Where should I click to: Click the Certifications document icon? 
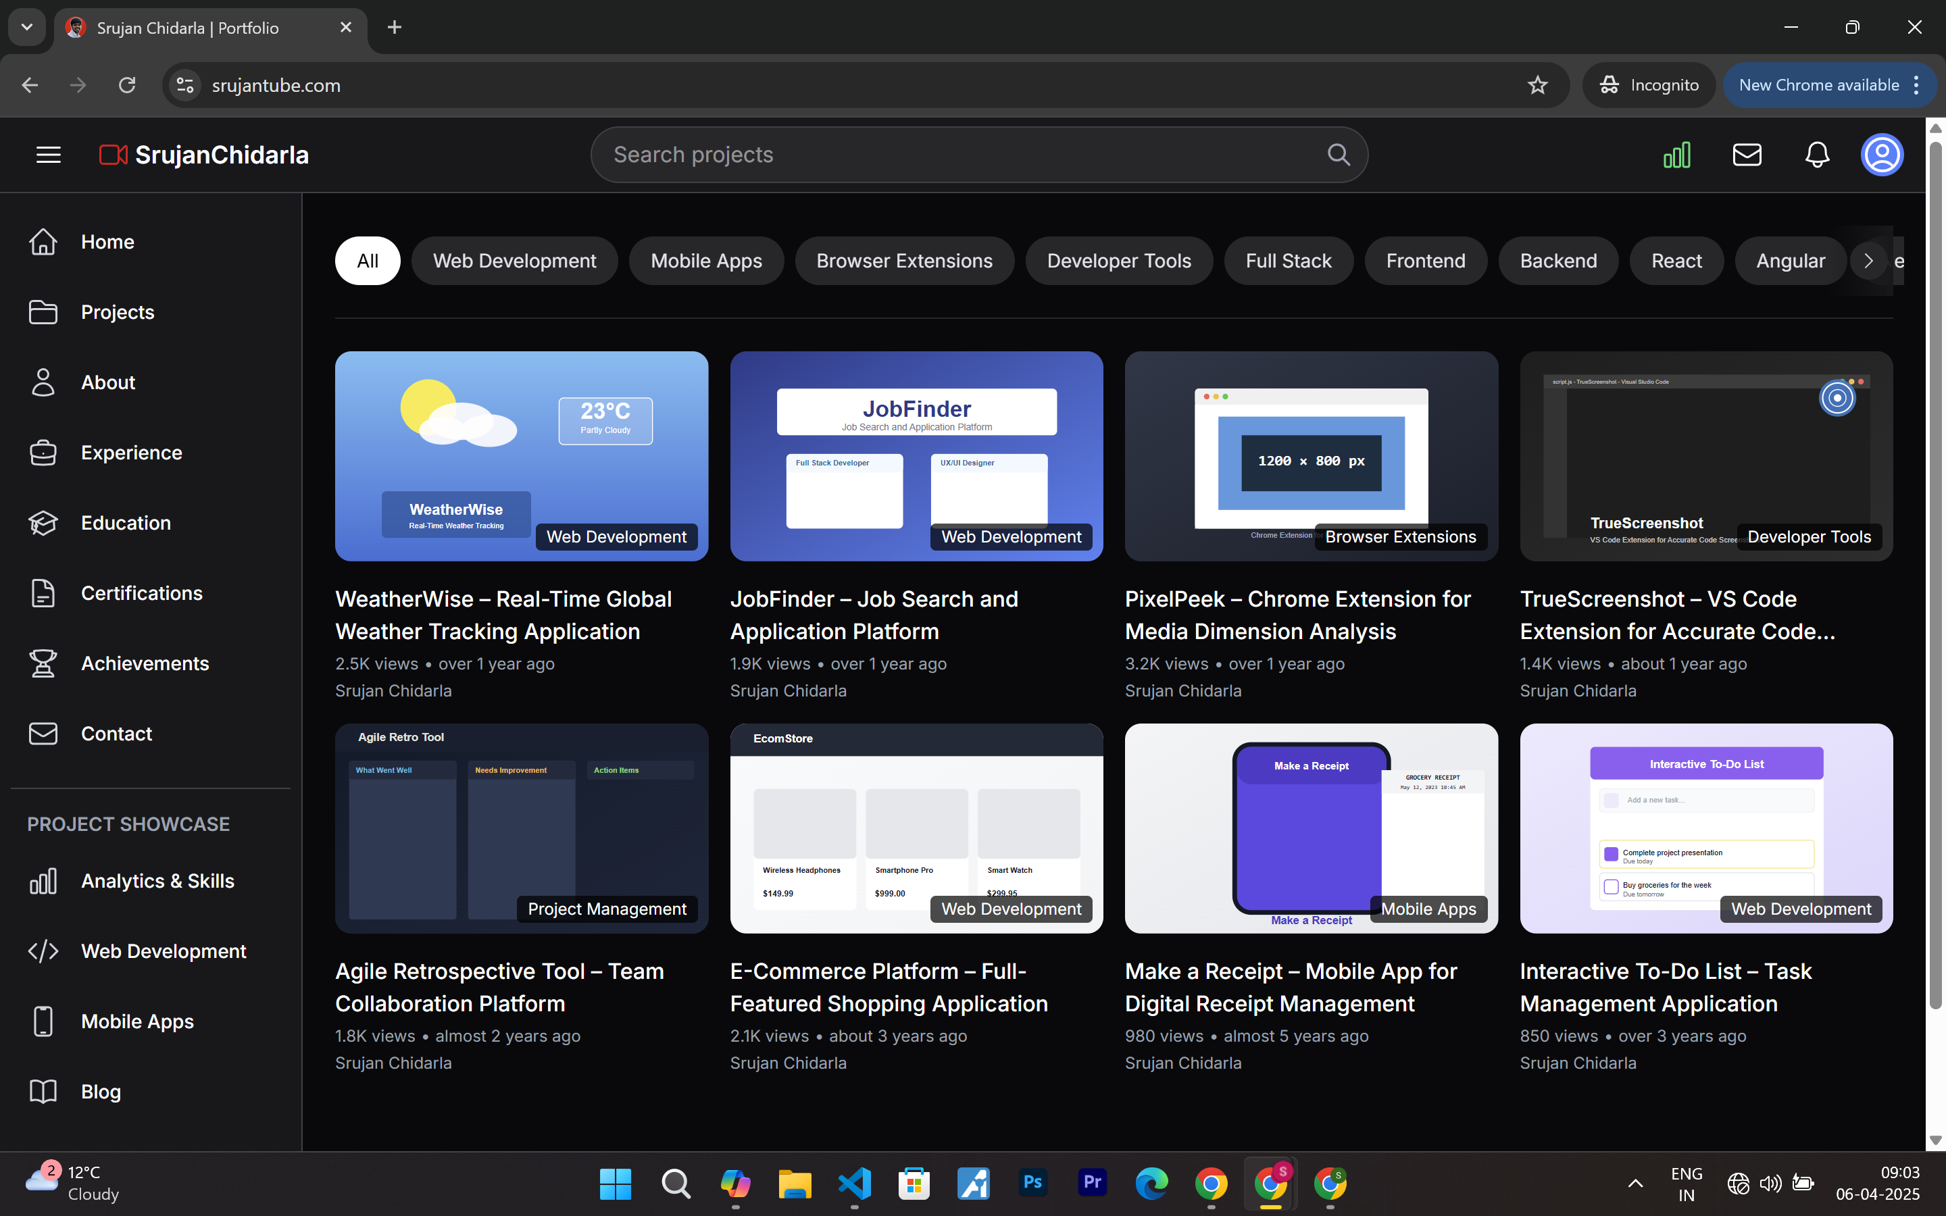pos(43,594)
